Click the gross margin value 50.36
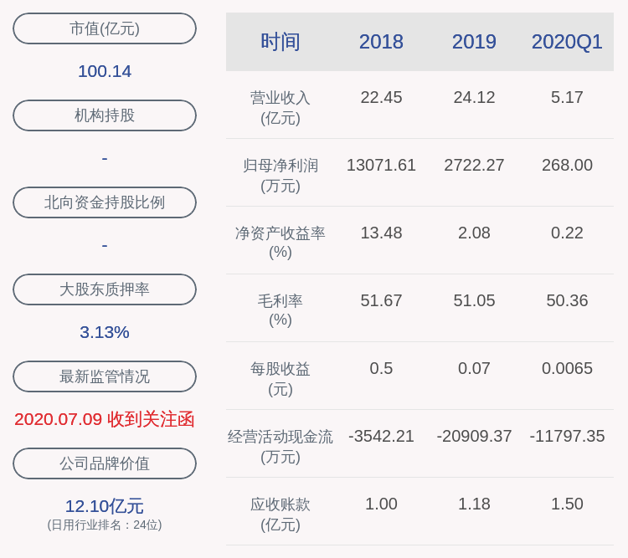The height and width of the screenshot is (558, 628). [x=567, y=300]
